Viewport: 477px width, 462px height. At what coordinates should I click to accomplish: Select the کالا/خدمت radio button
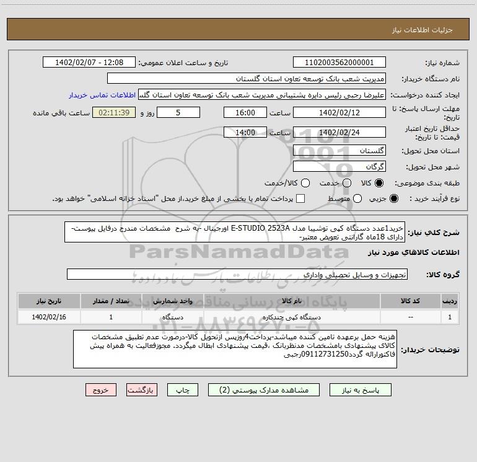[x=305, y=183]
